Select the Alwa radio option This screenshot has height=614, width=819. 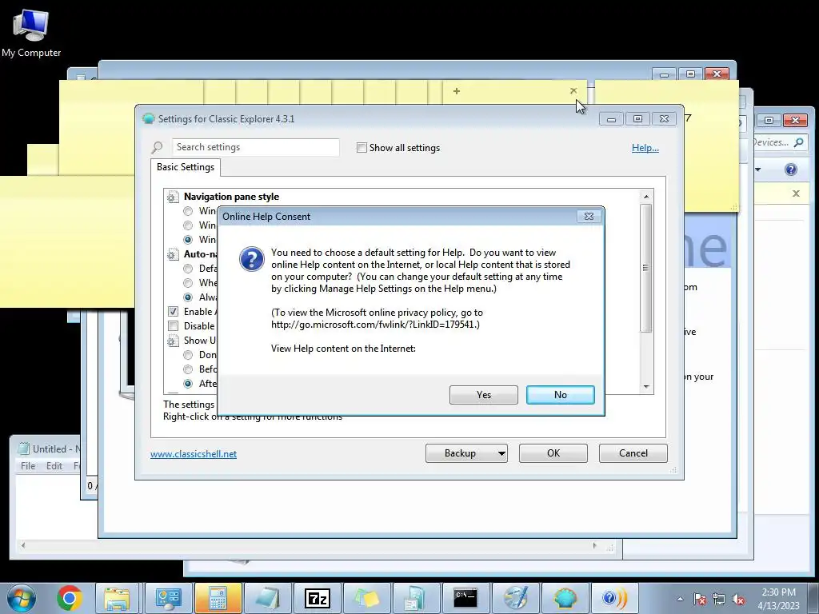pos(188,297)
